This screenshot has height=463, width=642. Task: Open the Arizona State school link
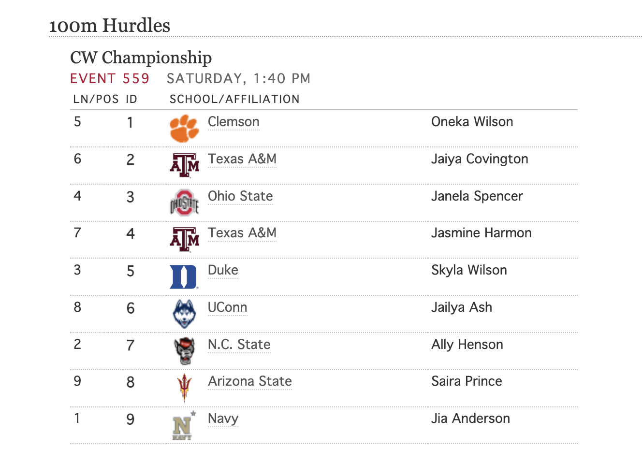pos(249,381)
